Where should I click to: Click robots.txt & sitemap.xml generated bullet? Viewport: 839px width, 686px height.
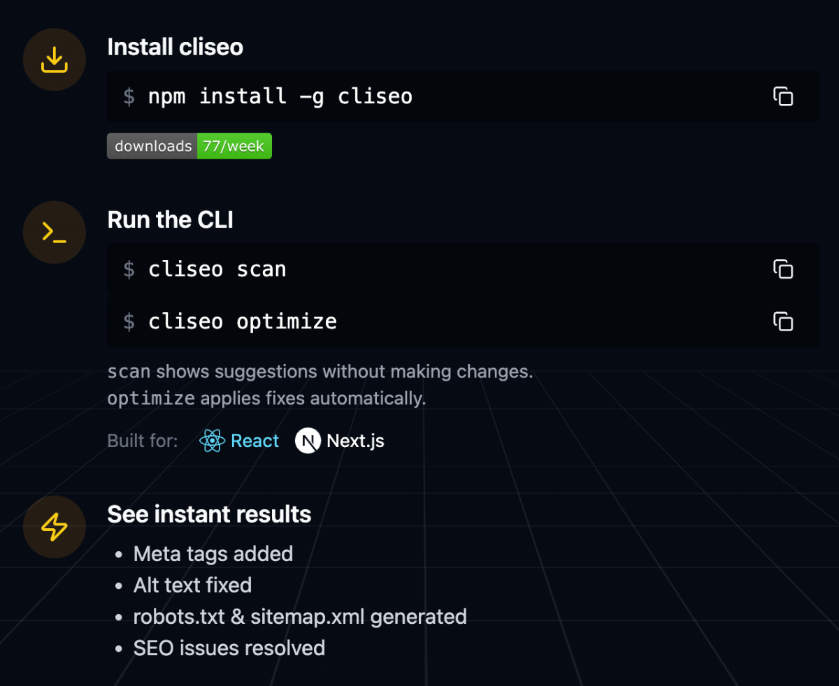(x=300, y=617)
